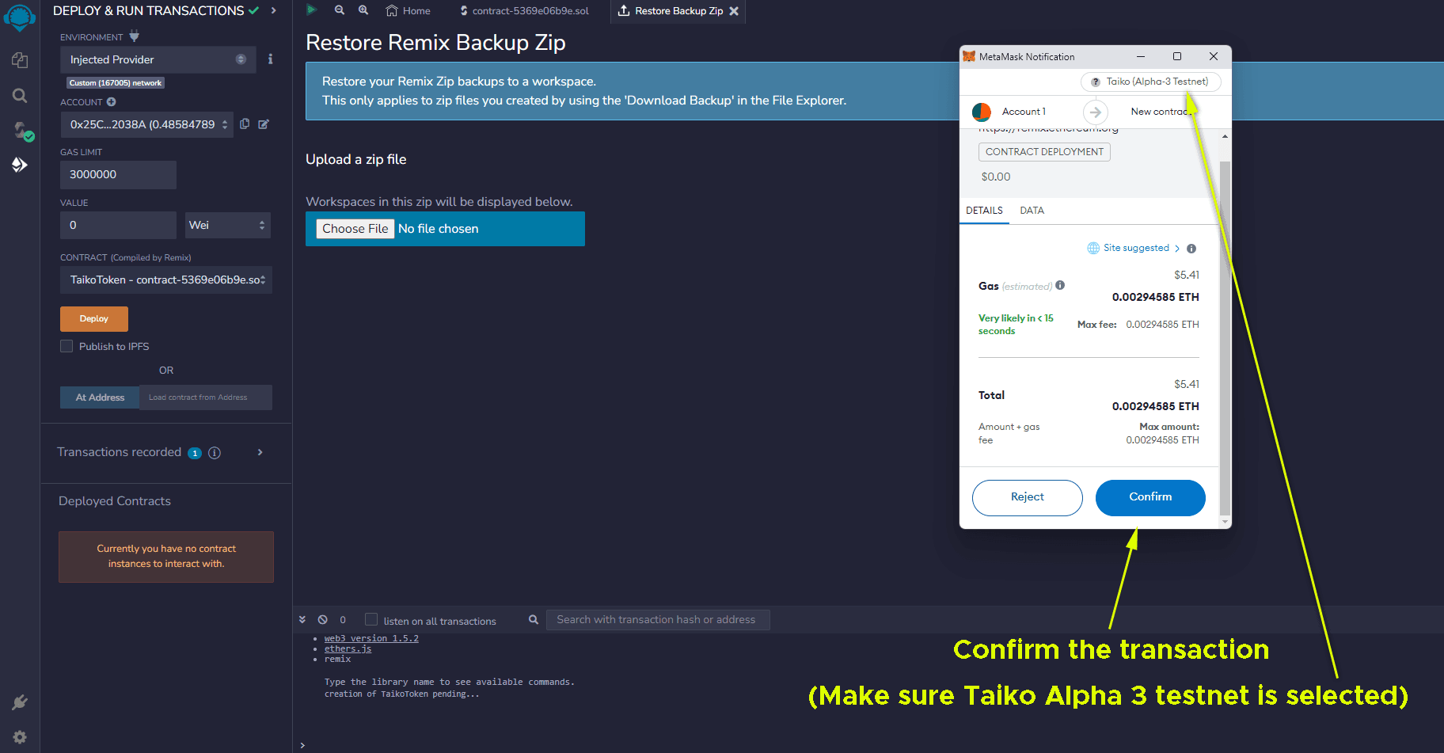Click MetaMask gas estimated info icon
Viewport: 1444px width, 753px height.
tap(1060, 285)
